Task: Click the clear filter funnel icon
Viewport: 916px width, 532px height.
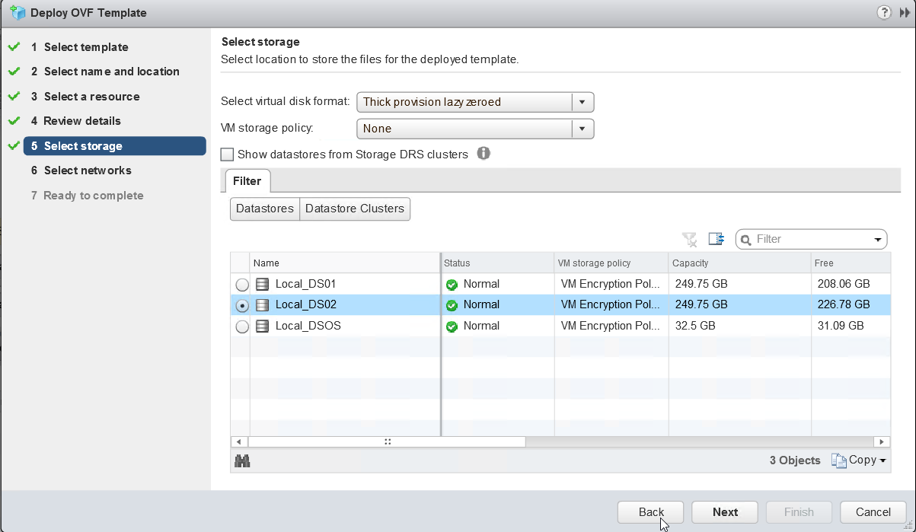Action: (690, 240)
